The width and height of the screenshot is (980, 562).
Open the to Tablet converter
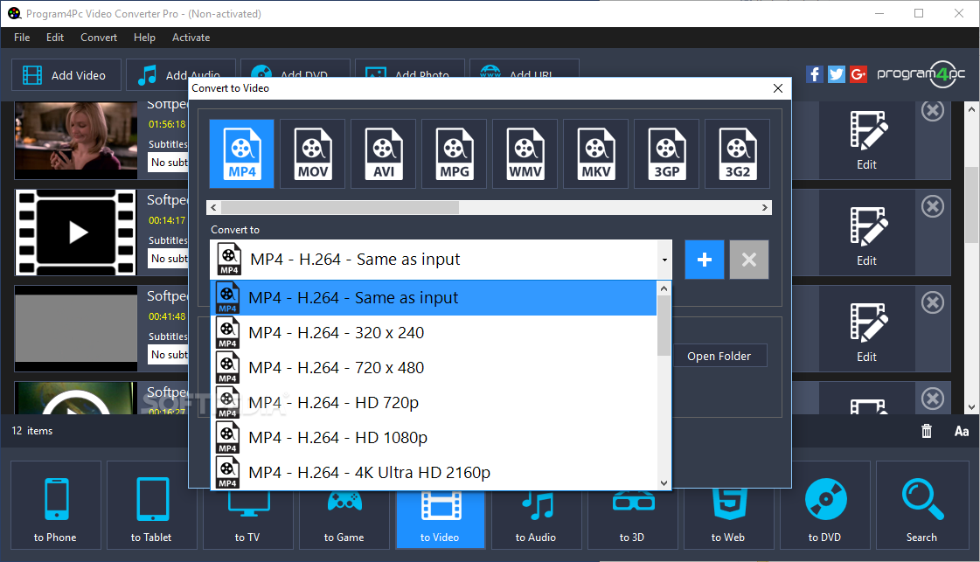152,505
